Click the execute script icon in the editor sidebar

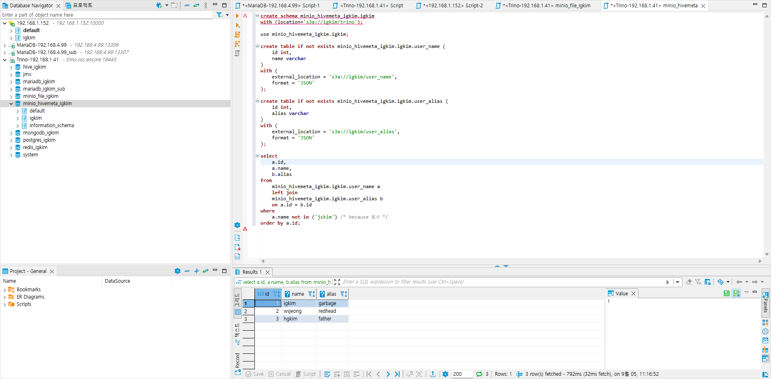click(237, 35)
